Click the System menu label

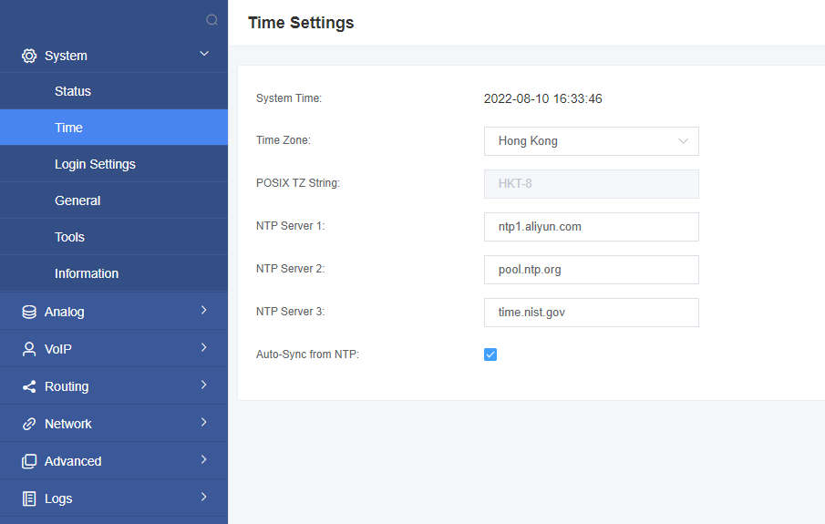(66, 56)
